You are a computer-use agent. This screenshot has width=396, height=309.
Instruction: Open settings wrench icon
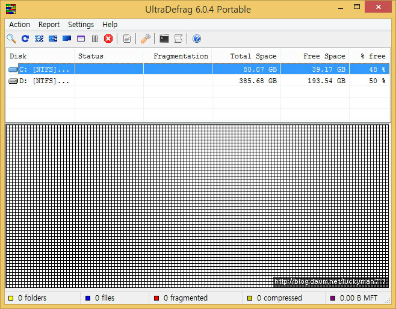(x=146, y=39)
